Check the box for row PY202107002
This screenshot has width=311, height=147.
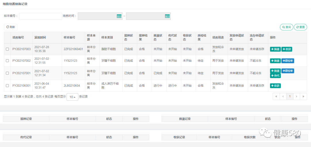(7, 61)
